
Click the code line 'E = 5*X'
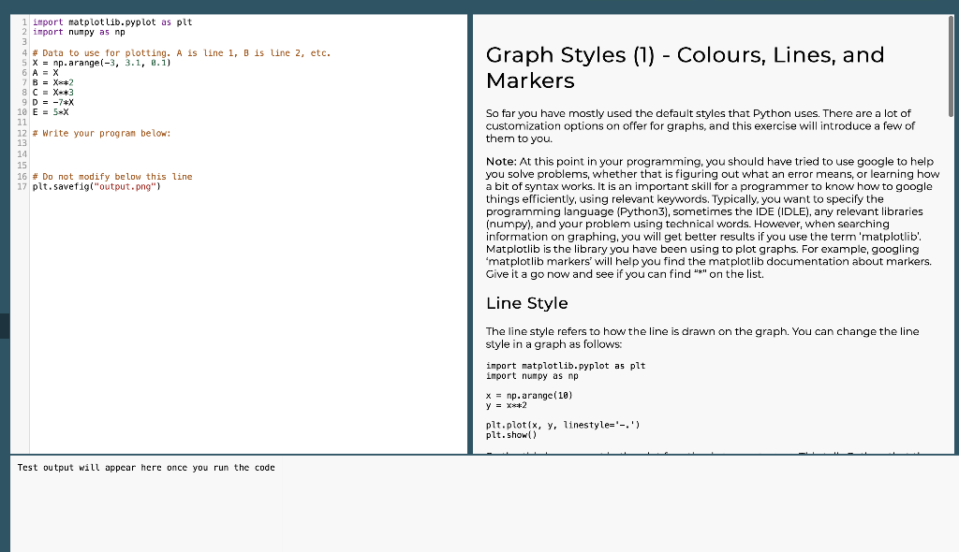point(51,112)
